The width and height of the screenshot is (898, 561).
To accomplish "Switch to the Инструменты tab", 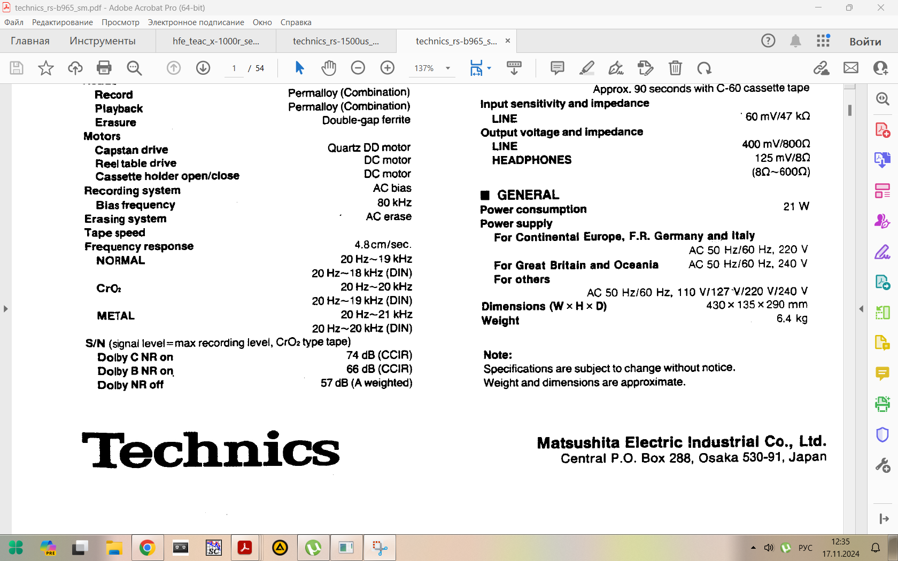I will 103,41.
